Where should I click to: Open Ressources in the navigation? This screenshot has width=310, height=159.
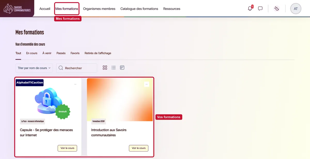tap(172, 9)
